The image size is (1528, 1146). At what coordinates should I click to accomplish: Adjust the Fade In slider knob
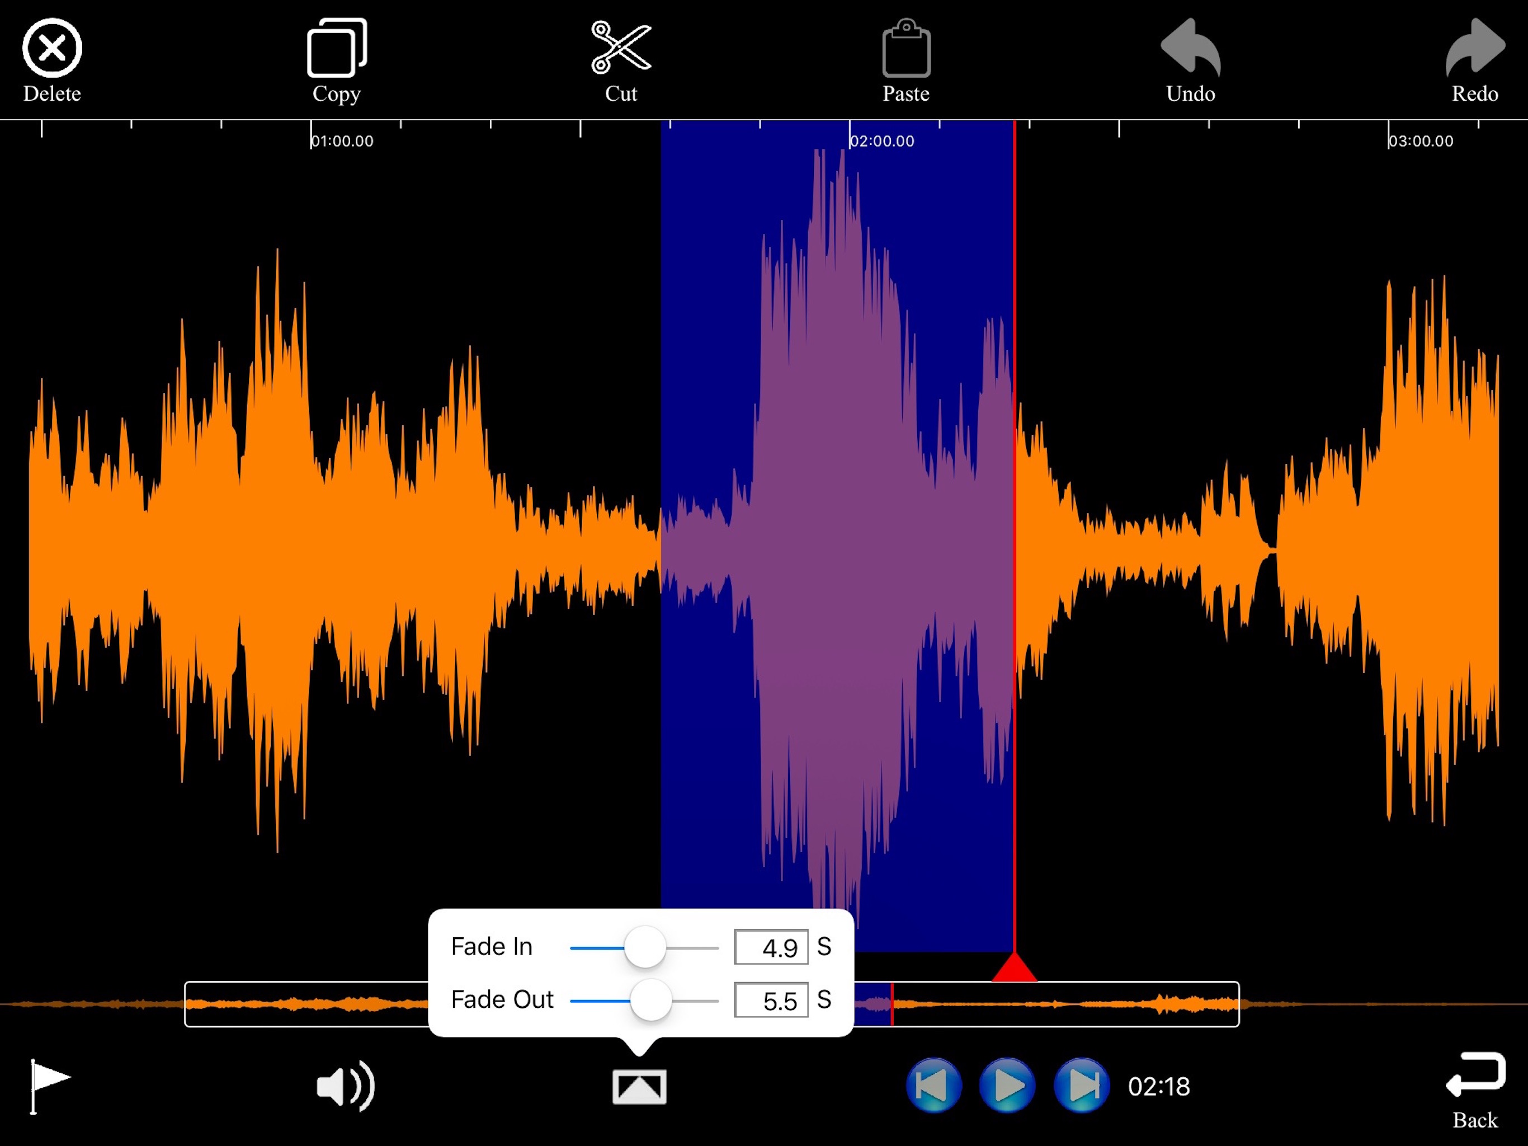(x=644, y=947)
